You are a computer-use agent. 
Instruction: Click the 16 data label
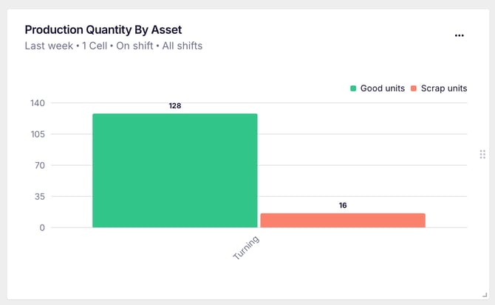coord(343,206)
